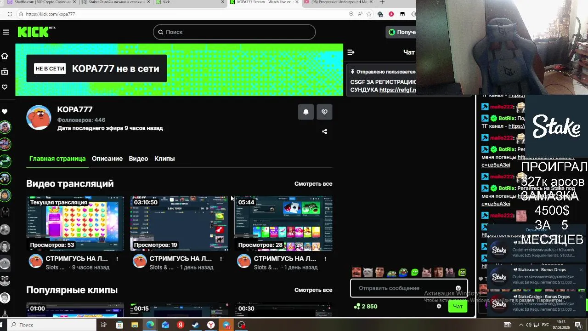Reload the page in browser

(10, 14)
